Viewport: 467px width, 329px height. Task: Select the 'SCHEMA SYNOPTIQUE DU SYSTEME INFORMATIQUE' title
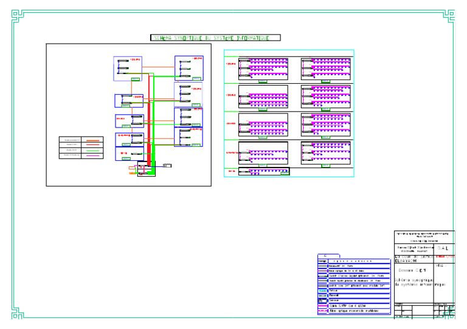[x=215, y=38]
